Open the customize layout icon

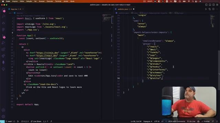[x=217, y=5]
